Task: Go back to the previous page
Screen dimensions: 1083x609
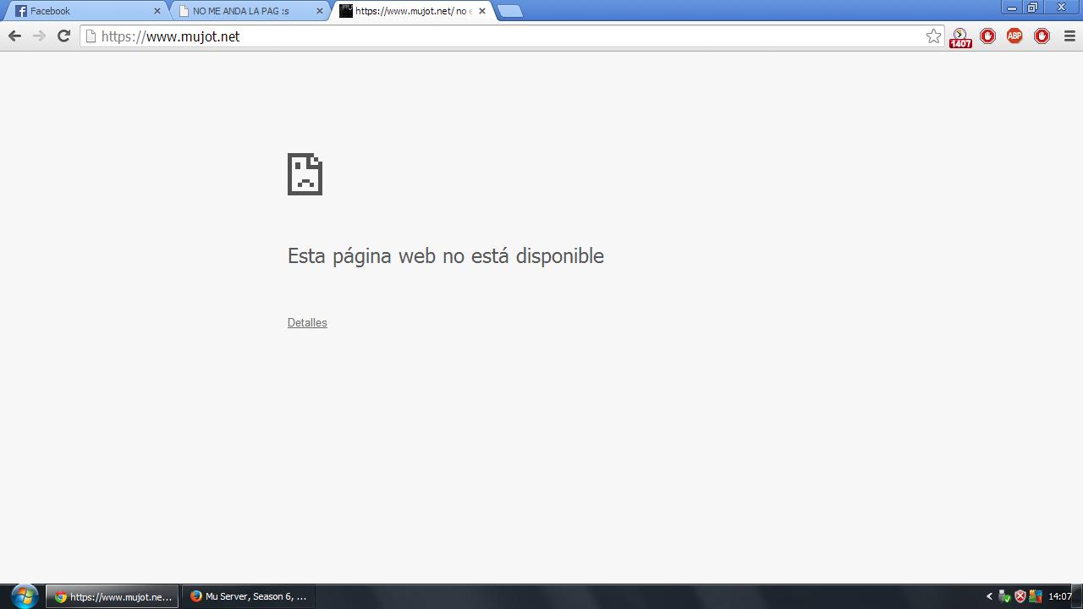Action: coord(14,36)
